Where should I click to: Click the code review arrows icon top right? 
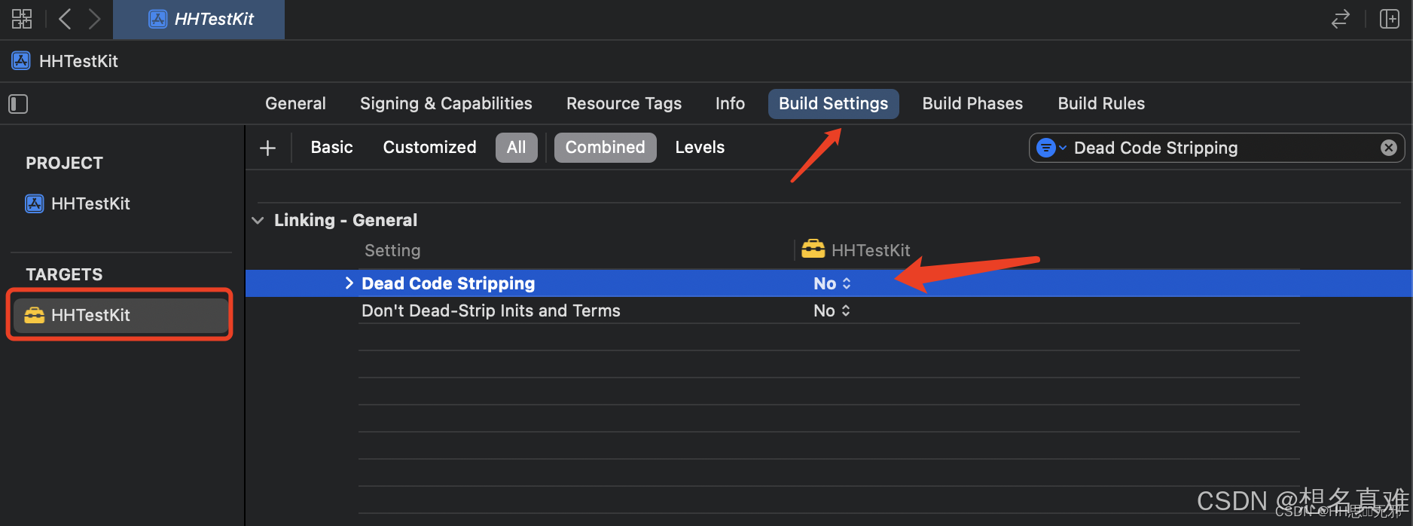click(x=1341, y=19)
